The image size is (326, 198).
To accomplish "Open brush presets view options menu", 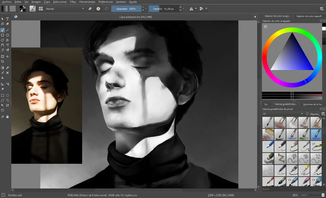I will point(323,114).
